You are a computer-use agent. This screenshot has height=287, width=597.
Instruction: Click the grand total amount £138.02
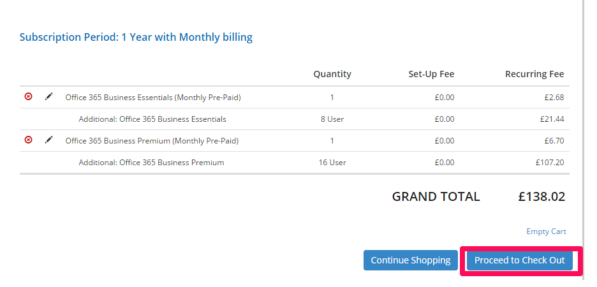click(542, 196)
